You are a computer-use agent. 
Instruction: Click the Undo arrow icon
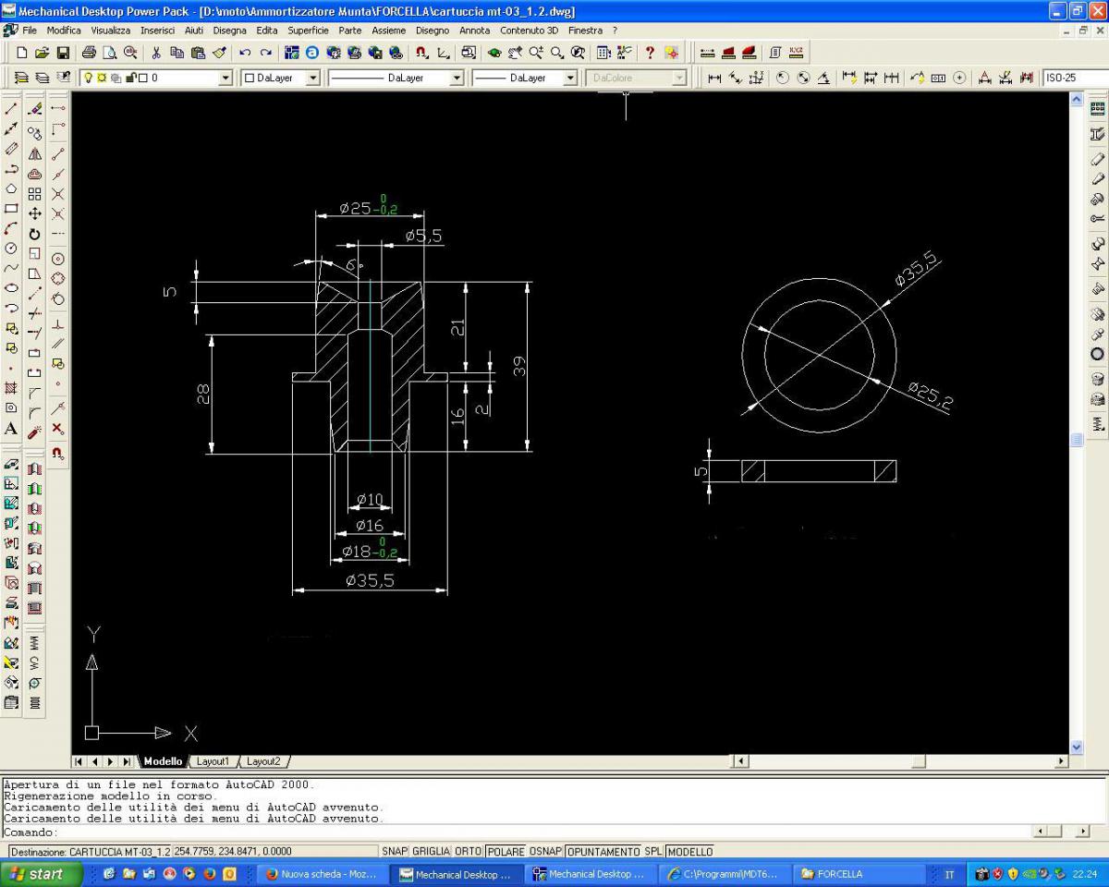245,53
